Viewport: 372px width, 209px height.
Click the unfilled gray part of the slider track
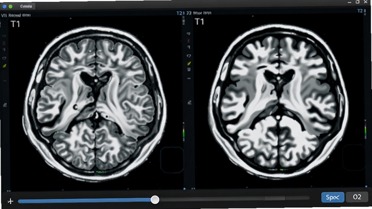[234, 198]
